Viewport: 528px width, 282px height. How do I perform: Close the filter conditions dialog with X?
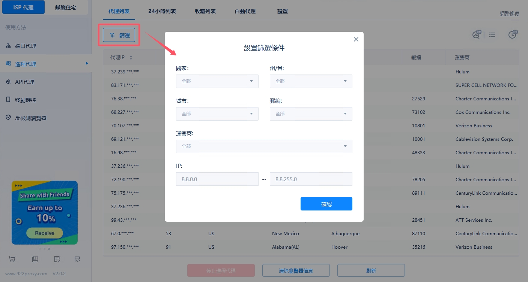[x=356, y=39]
